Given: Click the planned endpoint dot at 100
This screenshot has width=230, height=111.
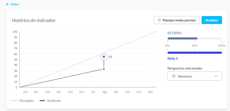Looking at the screenshot, I should [x=156, y=32].
